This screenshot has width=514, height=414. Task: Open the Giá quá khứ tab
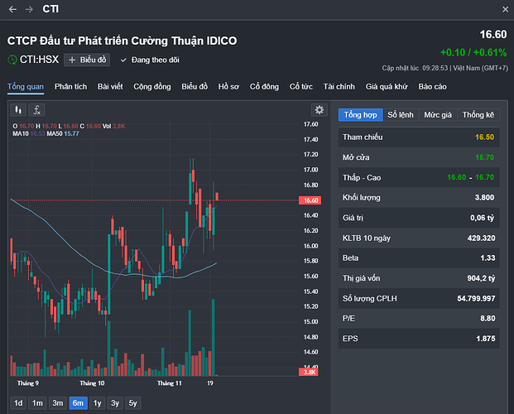387,87
